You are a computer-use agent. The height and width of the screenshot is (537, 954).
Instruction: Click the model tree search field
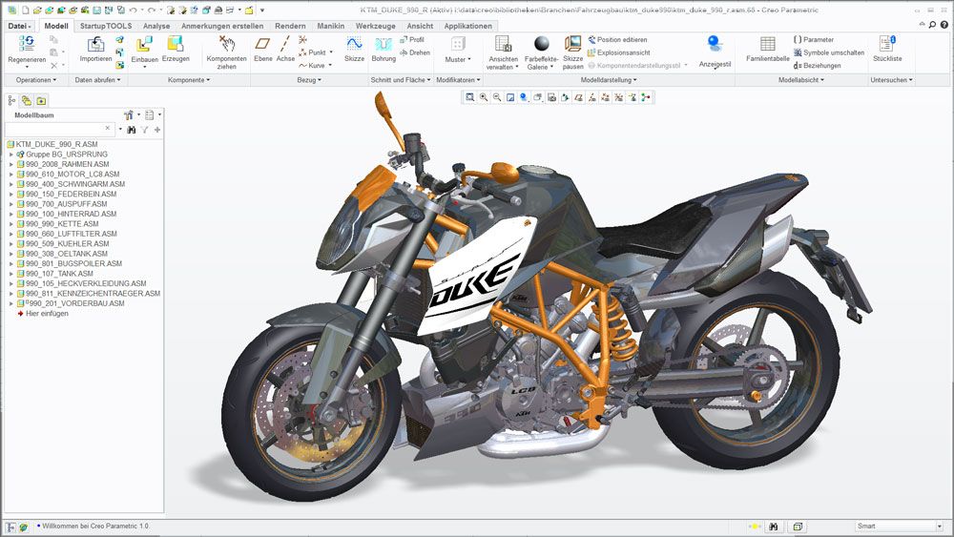pos(59,130)
